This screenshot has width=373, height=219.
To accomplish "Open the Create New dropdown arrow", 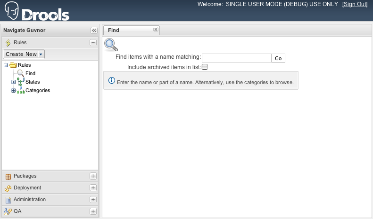I will 41,55.
